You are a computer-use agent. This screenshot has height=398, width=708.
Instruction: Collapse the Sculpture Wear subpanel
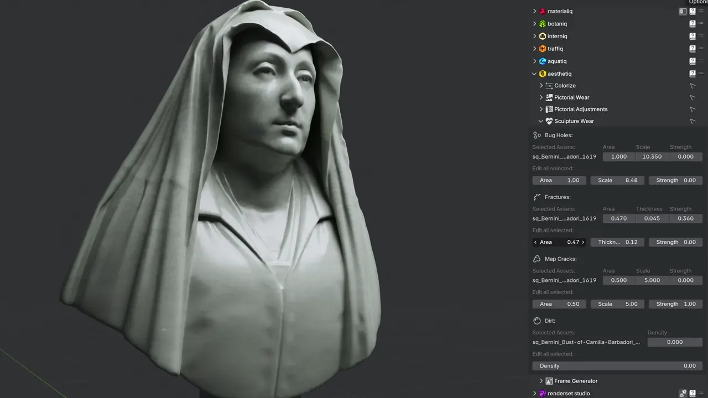(x=541, y=121)
